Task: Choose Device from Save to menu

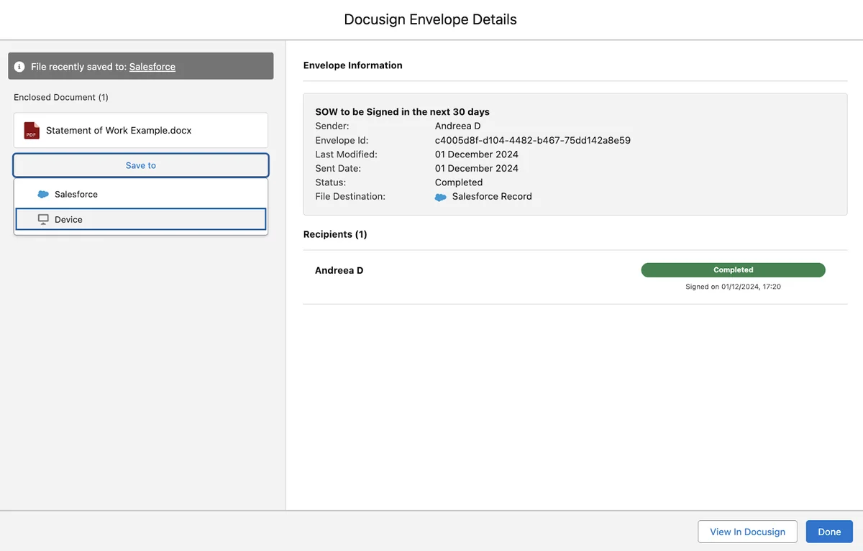Action: tap(141, 219)
